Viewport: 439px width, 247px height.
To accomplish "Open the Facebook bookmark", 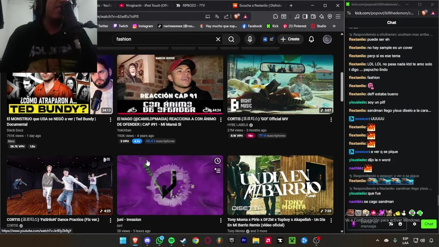I will point(252,26).
